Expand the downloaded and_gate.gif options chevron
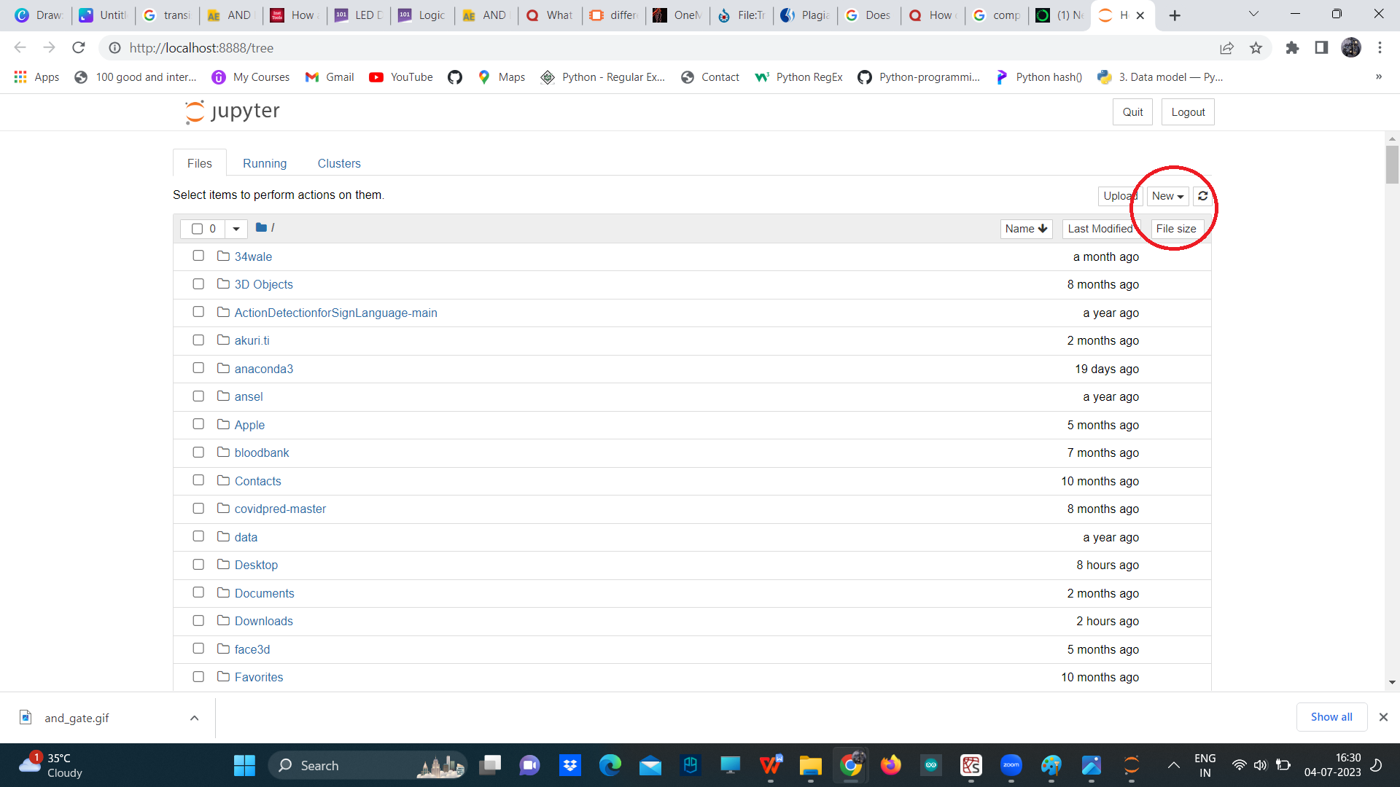The image size is (1400, 787). tap(194, 718)
